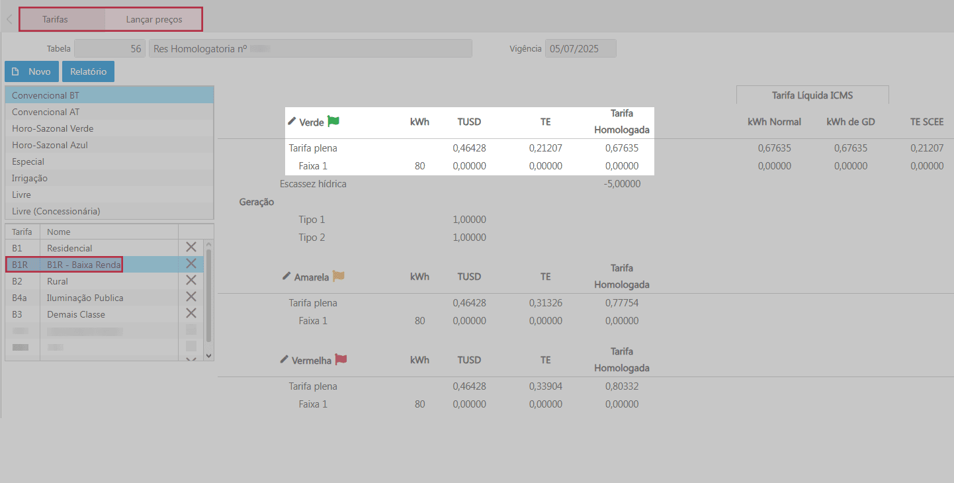The height and width of the screenshot is (483, 954).
Task: Select Horo-Sazonal Verde in the list
Action: pyautogui.click(x=53, y=128)
